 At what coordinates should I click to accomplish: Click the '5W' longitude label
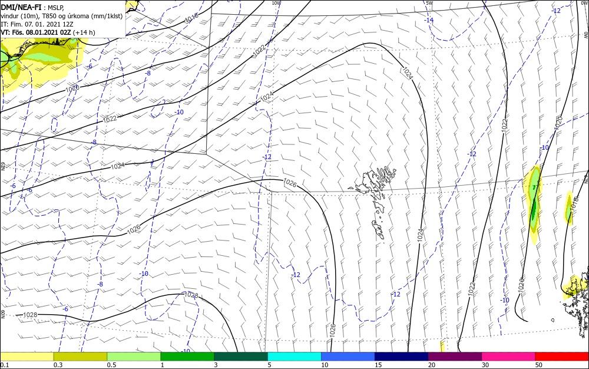[x=430, y=3]
